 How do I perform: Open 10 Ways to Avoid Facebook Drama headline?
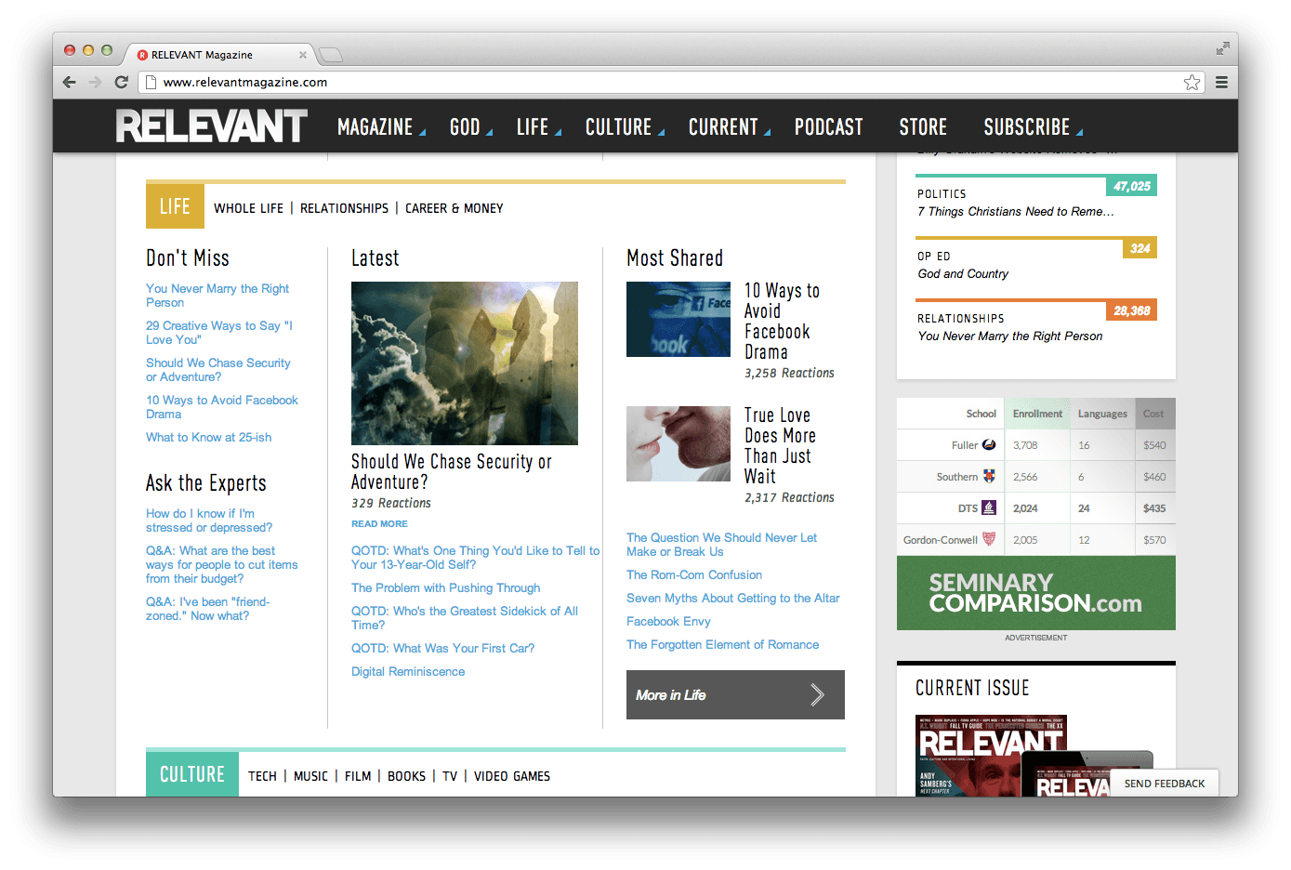coord(782,321)
